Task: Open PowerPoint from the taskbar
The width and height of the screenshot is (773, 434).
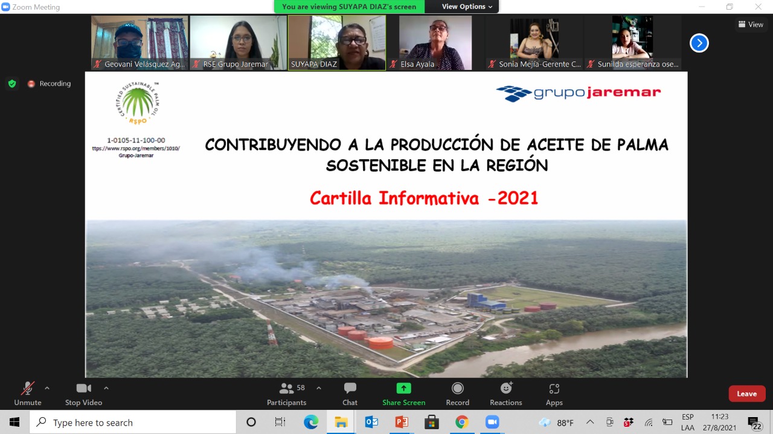Action: (x=402, y=423)
